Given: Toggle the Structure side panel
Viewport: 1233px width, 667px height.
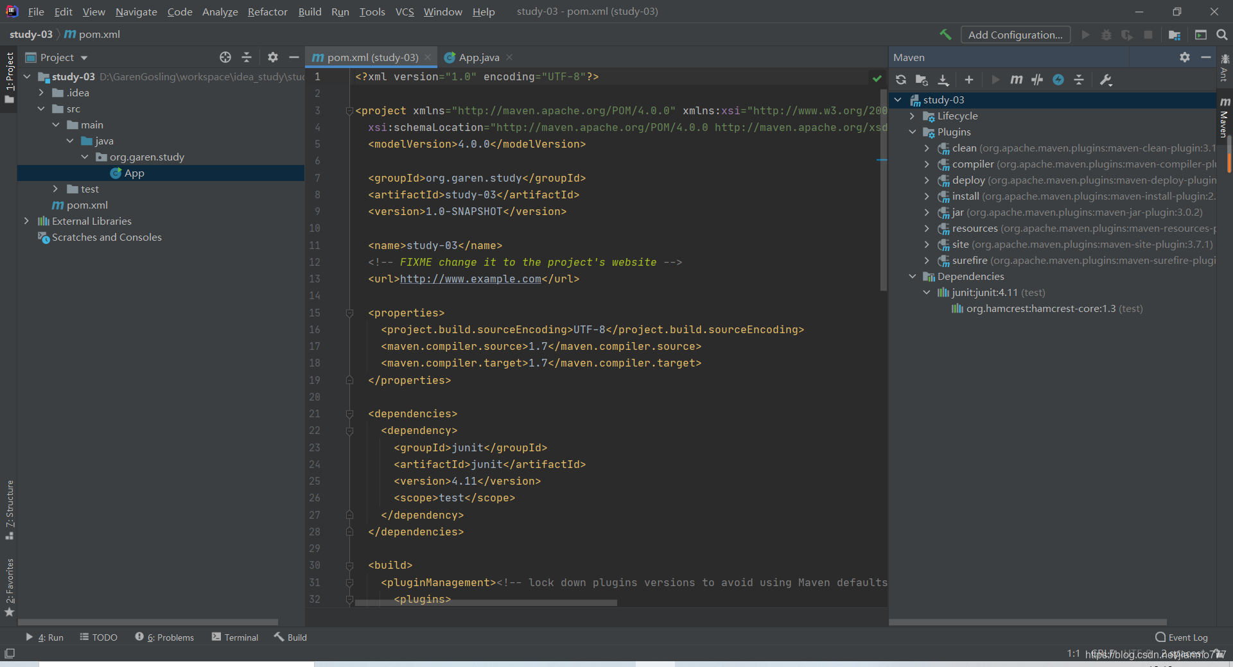Looking at the screenshot, I should (9, 510).
